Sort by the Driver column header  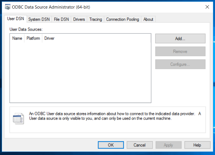click(96, 38)
